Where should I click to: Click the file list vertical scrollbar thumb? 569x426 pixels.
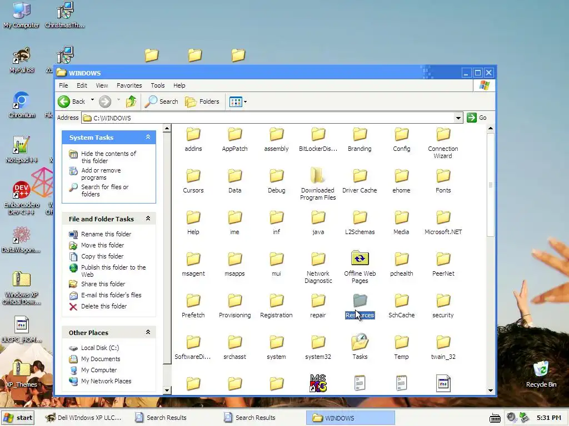click(490, 185)
